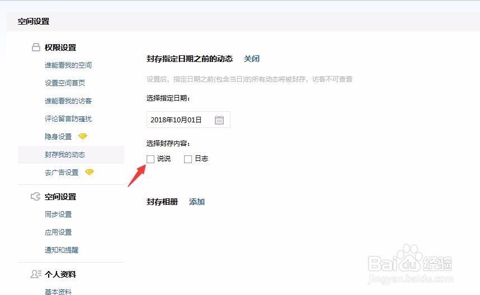The width and height of the screenshot is (480, 295).
Task: Tick the 日志 checkbox
Action: point(188,159)
